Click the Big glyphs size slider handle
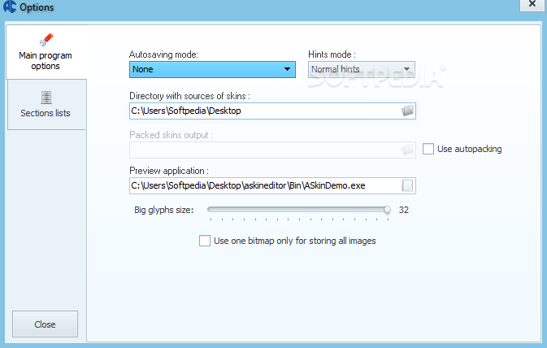This screenshot has height=348, width=547. click(x=387, y=210)
